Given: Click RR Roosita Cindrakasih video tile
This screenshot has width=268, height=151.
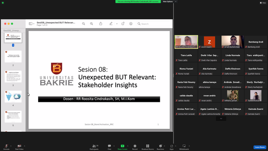Looking at the screenshot, I should (186, 42).
